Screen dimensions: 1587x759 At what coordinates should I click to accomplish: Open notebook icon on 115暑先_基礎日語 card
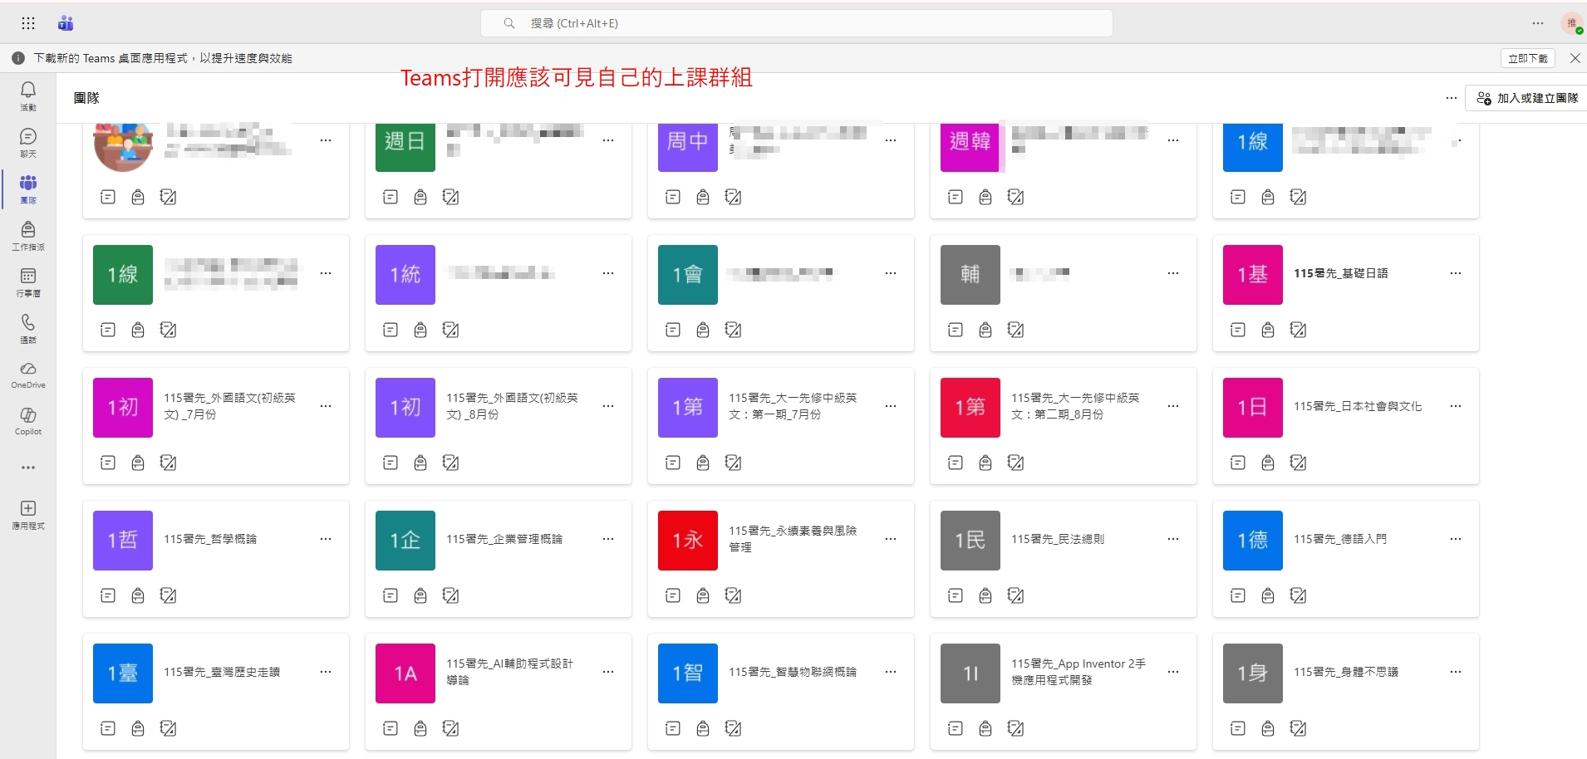point(1238,330)
